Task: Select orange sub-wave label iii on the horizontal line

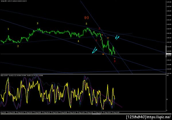Action: (x=103, y=54)
